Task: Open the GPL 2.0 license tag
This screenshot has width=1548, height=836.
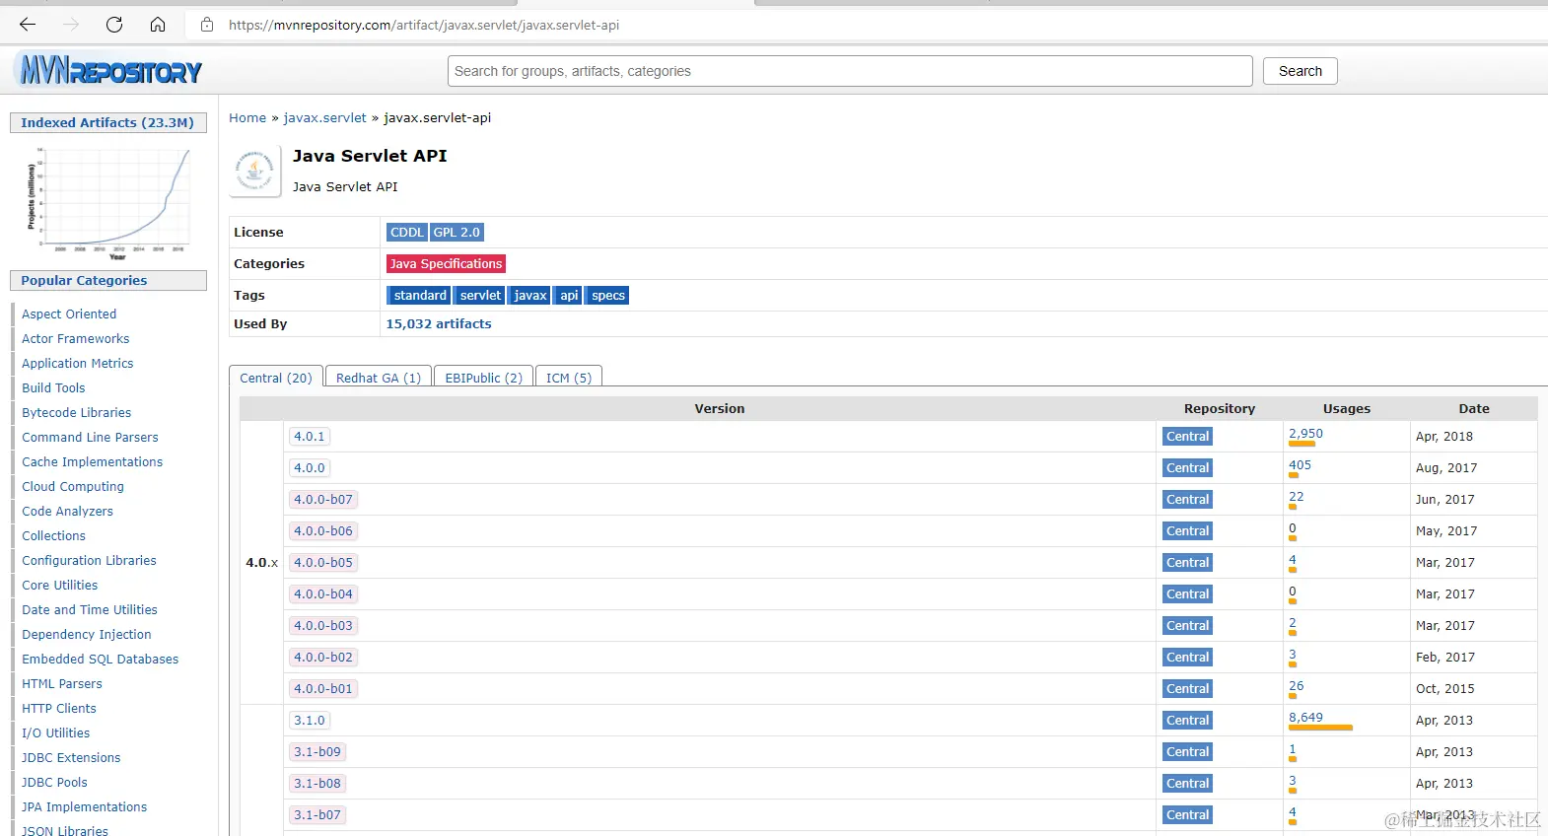Action: pos(457,233)
